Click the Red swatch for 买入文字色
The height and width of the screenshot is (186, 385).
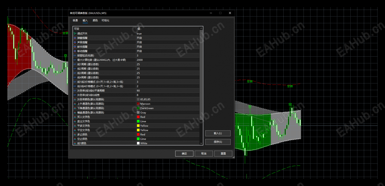pyautogui.click(x=138, y=117)
